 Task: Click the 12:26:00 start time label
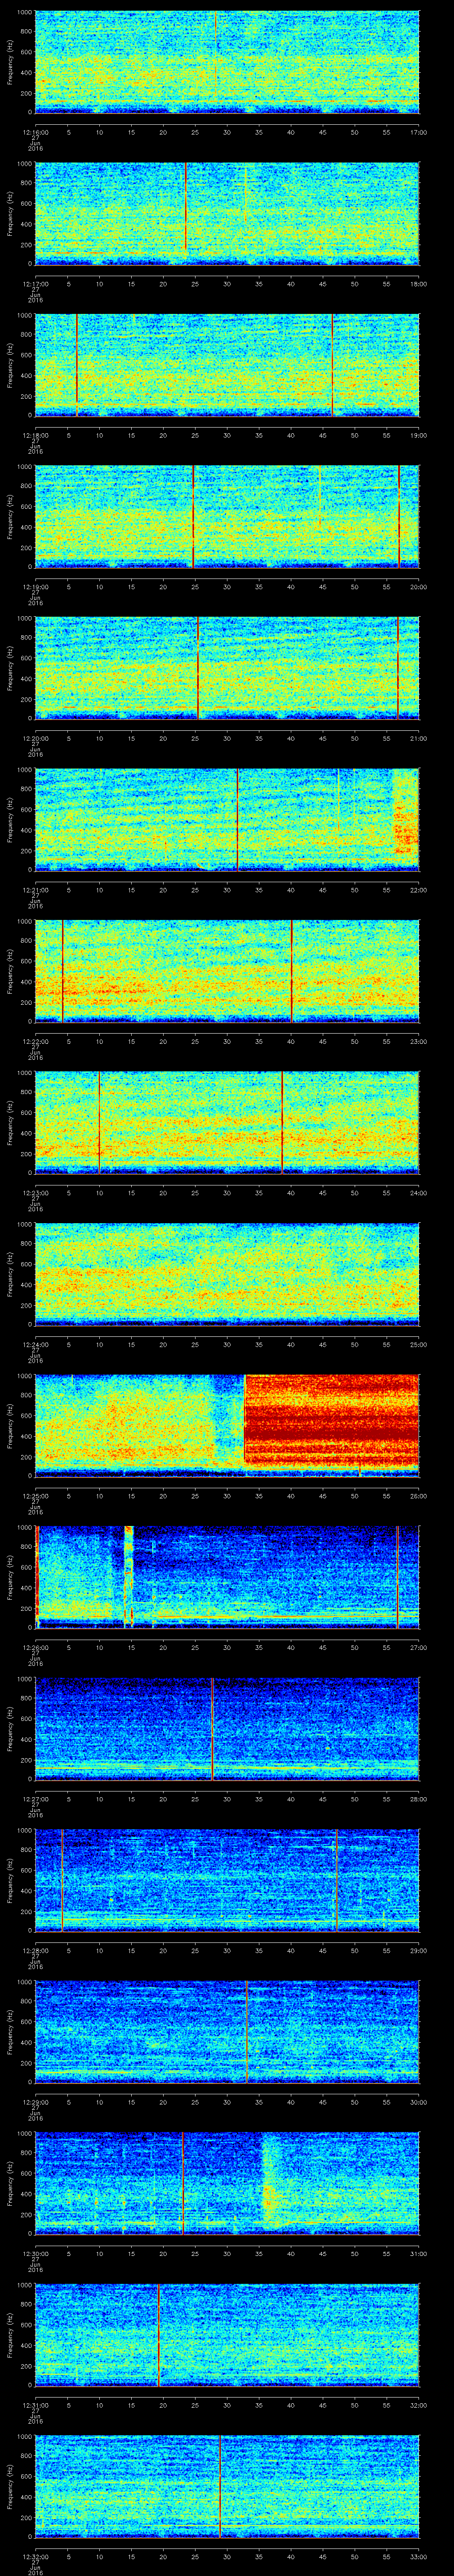[x=35, y=1647]
